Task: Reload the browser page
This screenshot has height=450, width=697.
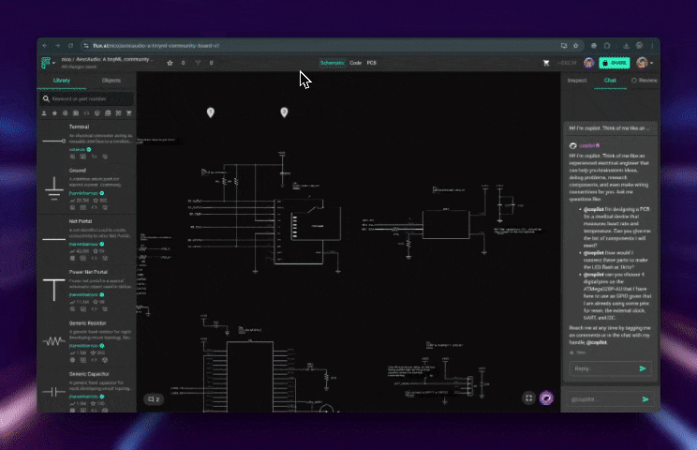Action: pos(70,46)
